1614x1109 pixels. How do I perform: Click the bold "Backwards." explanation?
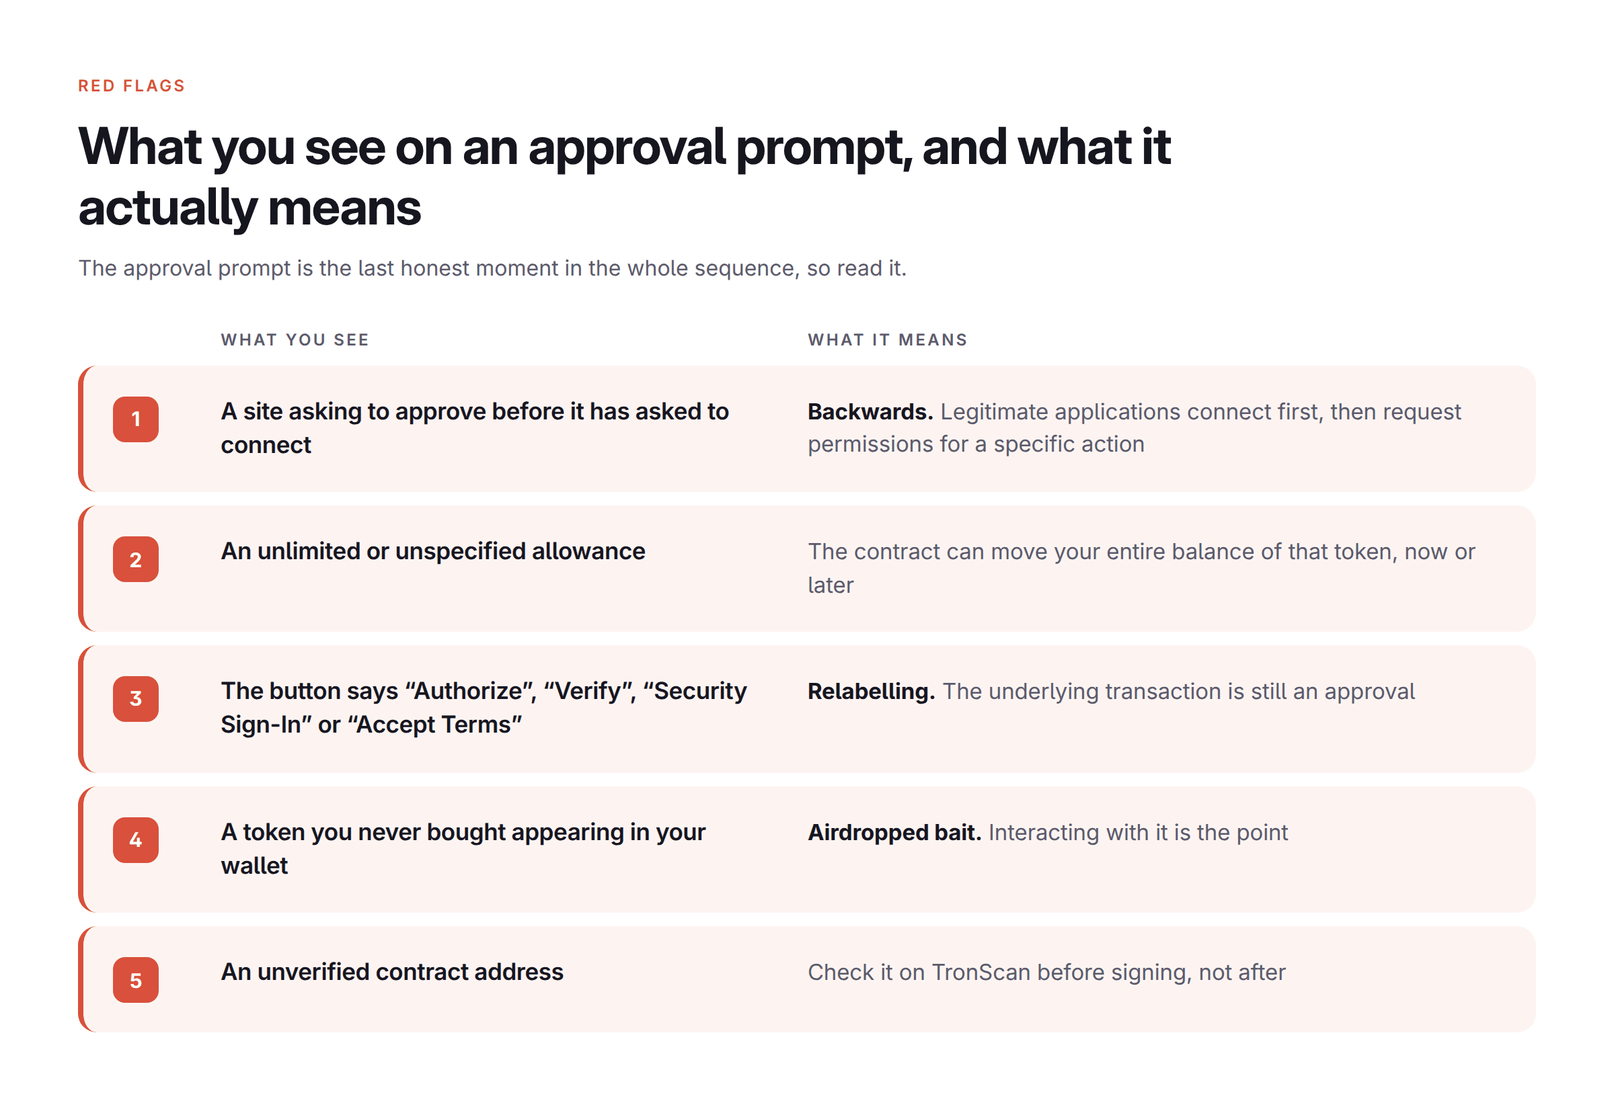coord(870,411)
